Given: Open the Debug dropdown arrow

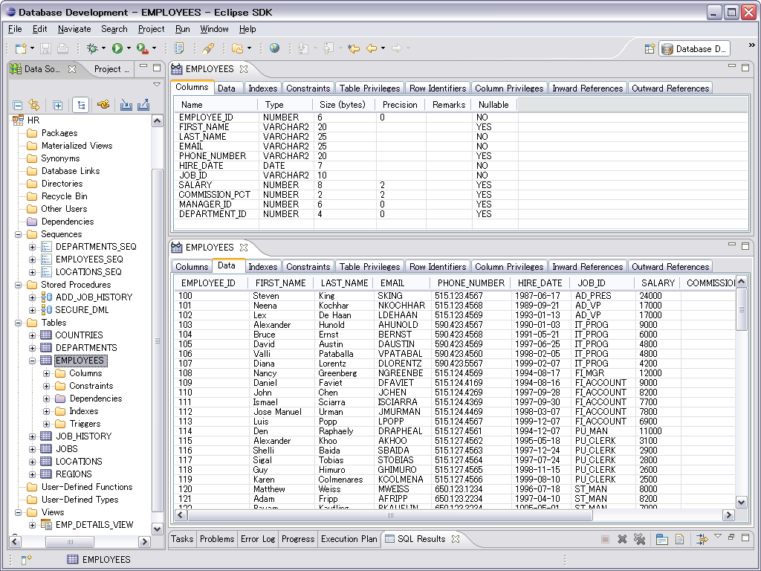Looking at the screenshot, I should point(103,48).
